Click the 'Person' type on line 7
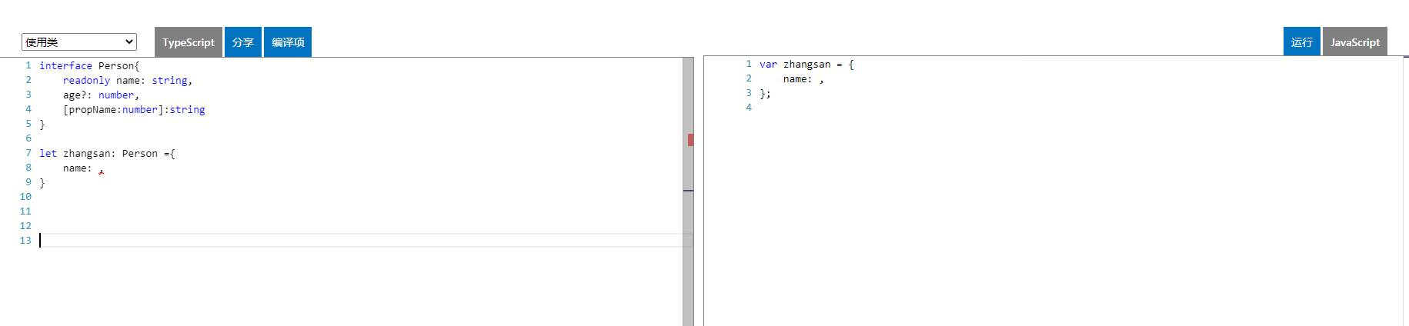This screenshot has width=1409, height=326. pyautogui.click(x=139, y=154)
